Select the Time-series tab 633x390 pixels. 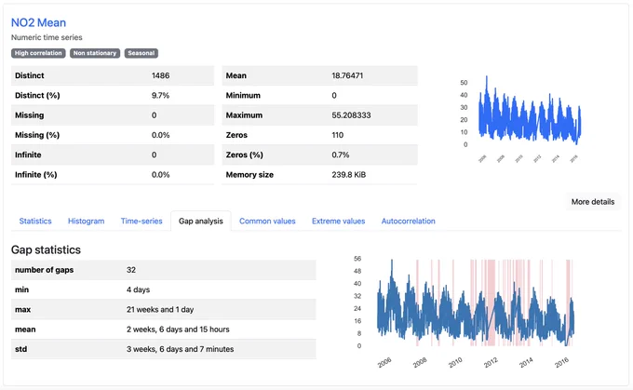141,222
